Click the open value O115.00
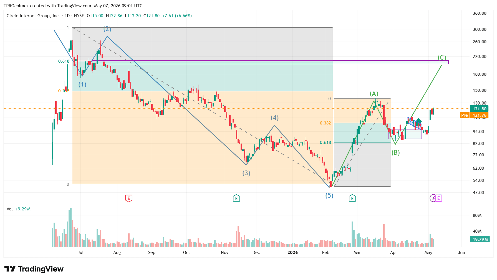Screen dimensions: 497x280 [x=95, y=16]
